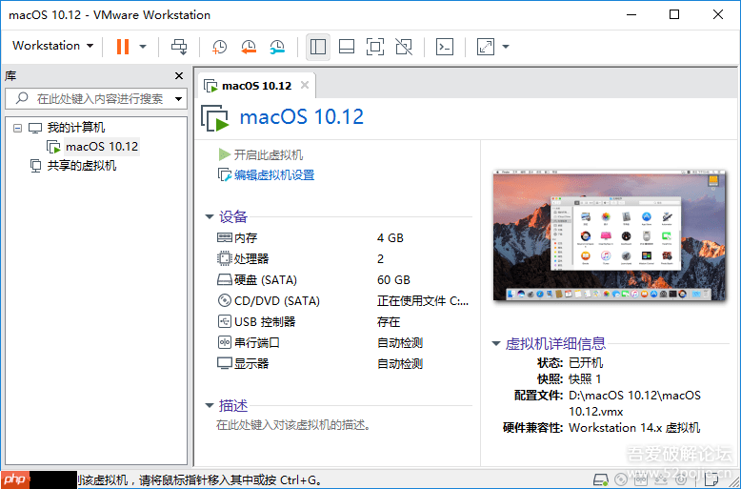
Task: Click the 快照 1 value
Action: coord(585,379)
